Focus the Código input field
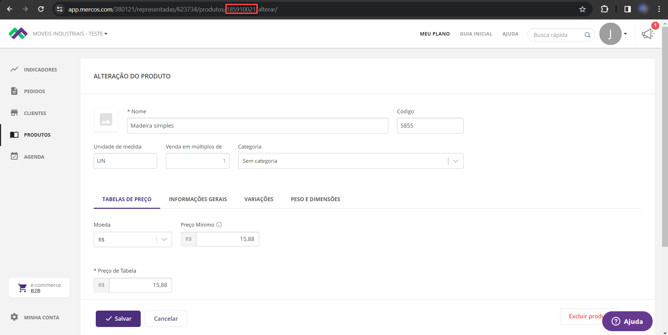The height and width of the screenshot is (335, 668). (x=430, y=126)
